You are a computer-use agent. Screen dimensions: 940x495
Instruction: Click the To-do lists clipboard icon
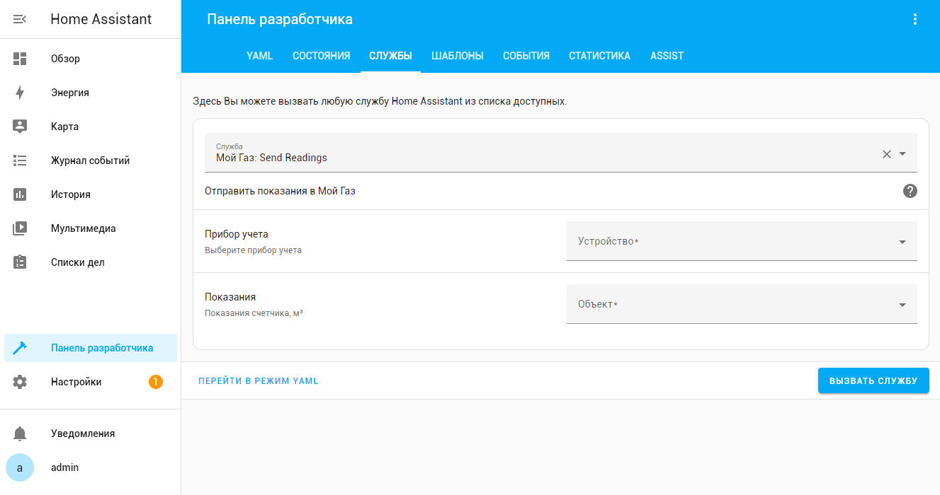click(x=20, y=262)
